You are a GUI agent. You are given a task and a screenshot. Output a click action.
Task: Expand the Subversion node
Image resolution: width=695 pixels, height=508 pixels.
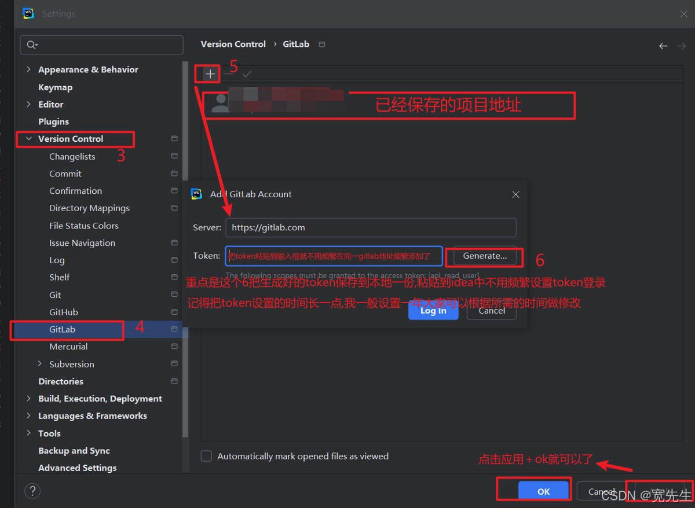click(x=39, y=364)
